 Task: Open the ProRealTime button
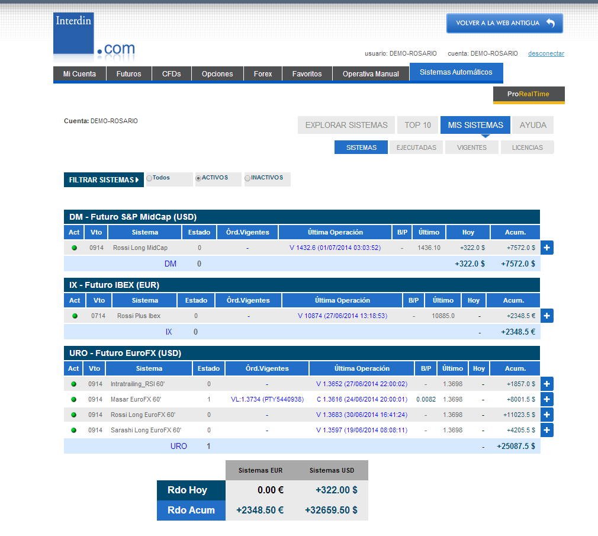[529, 95]
